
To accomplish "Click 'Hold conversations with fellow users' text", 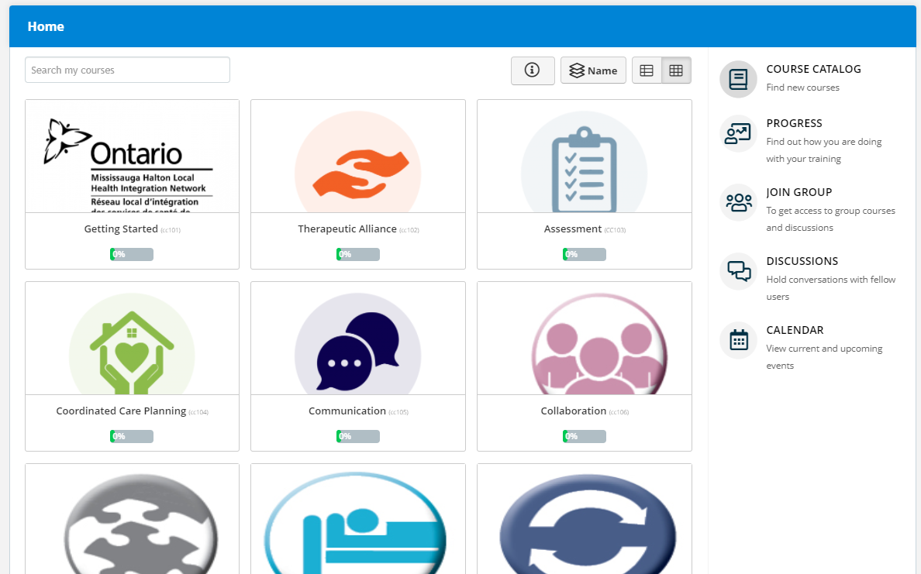I will [x=830, y=287].
